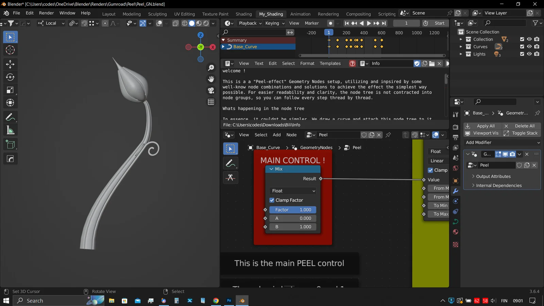Uncheck Clamp Factor on the Mix node
544x306 pixels.
[x=272, y=200]
